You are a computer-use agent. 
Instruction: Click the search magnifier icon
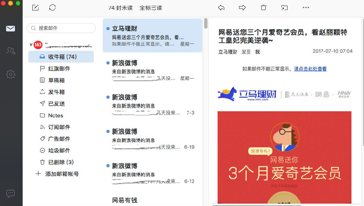34,28
